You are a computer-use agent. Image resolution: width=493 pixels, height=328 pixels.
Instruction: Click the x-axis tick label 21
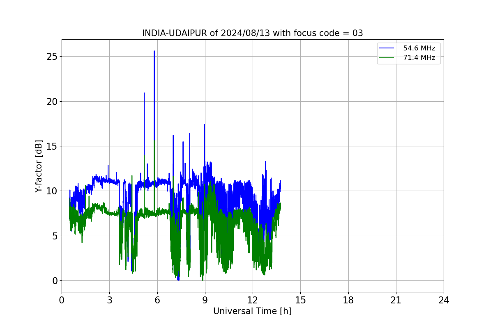pyautogui.click(x=396, y=300)
